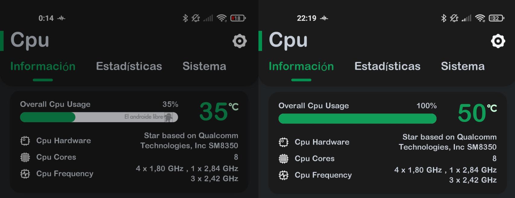Click the Overall Cpu Usage bar at 35%
The image size is (515, 198).
pos(99,117)
